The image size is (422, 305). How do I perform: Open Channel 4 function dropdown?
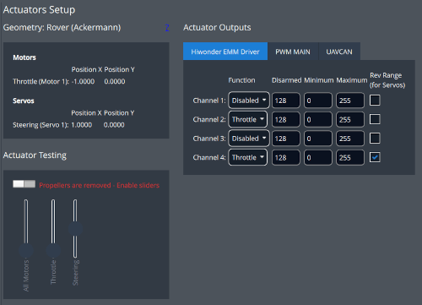[247, 157]
